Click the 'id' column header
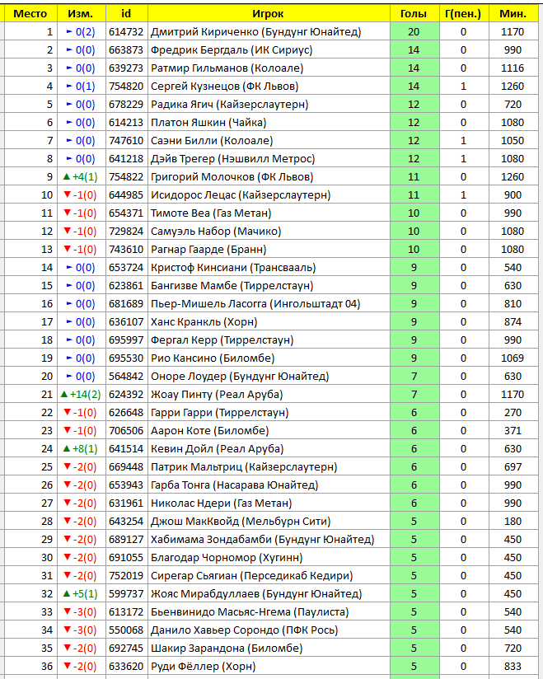Screen dimensions: 543x679 [126, 13]
